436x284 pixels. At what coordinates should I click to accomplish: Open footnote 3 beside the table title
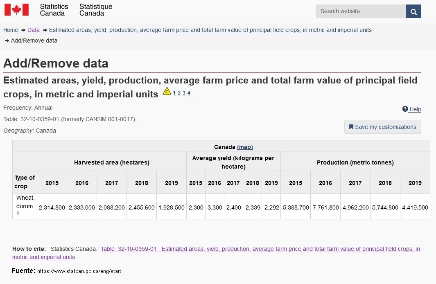tap(184, 93)
